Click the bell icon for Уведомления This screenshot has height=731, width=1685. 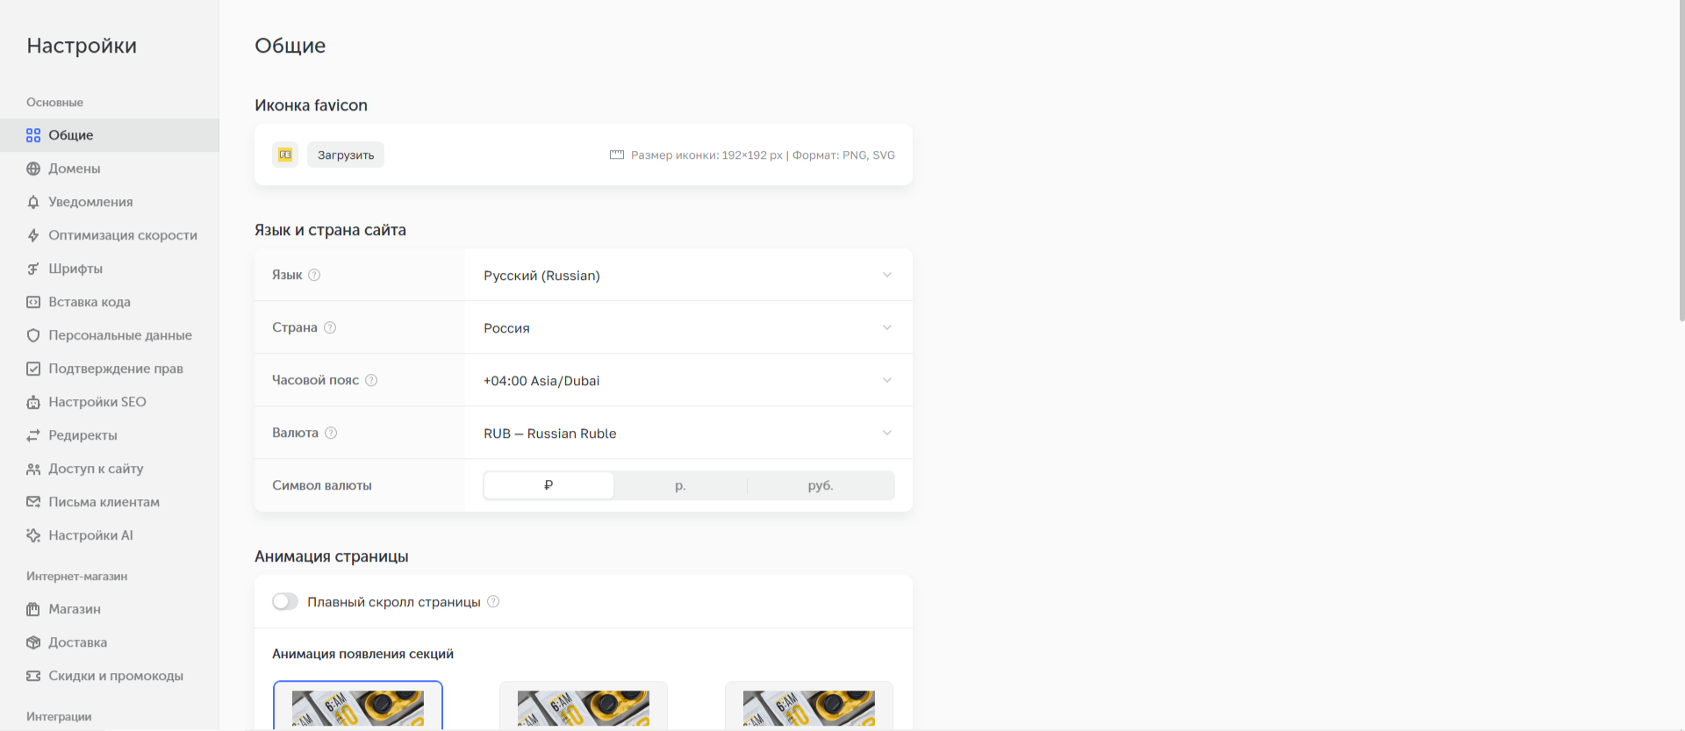tap(33, 202)
